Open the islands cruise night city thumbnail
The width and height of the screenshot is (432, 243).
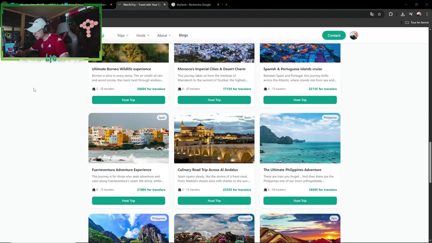click(x=300, y=53)
